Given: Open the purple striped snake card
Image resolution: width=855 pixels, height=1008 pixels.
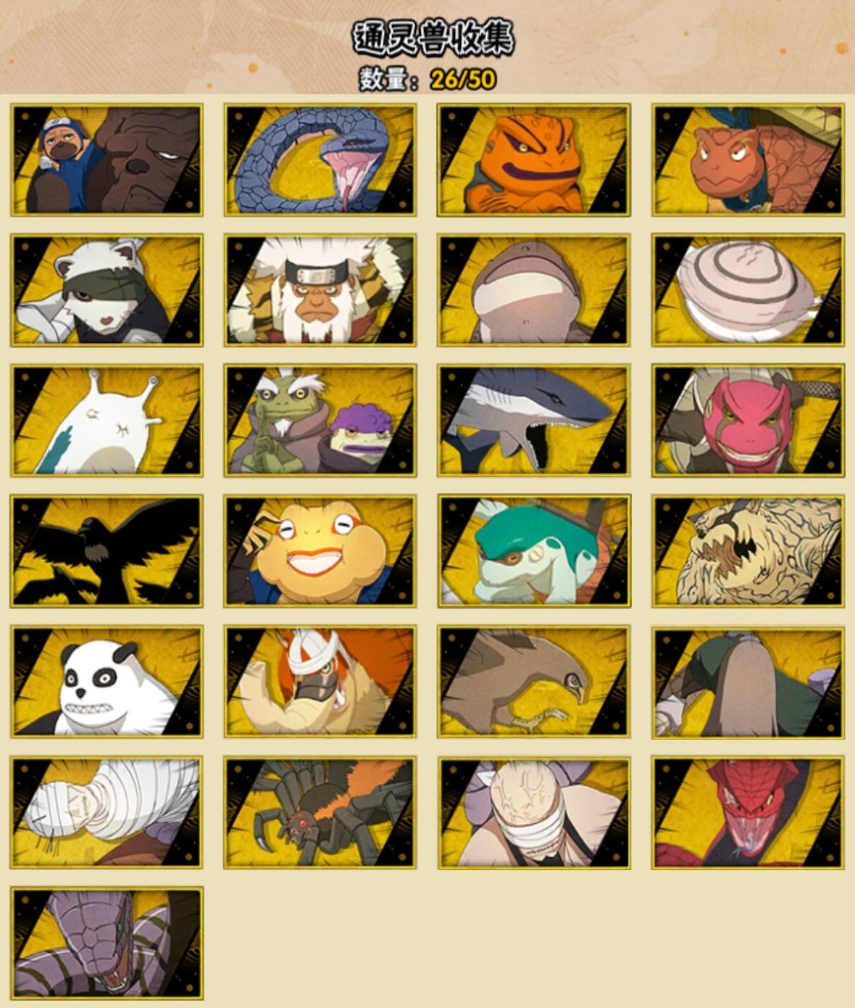Looking at the screenshot, I should pyautogui.click(x=107, y=943).
